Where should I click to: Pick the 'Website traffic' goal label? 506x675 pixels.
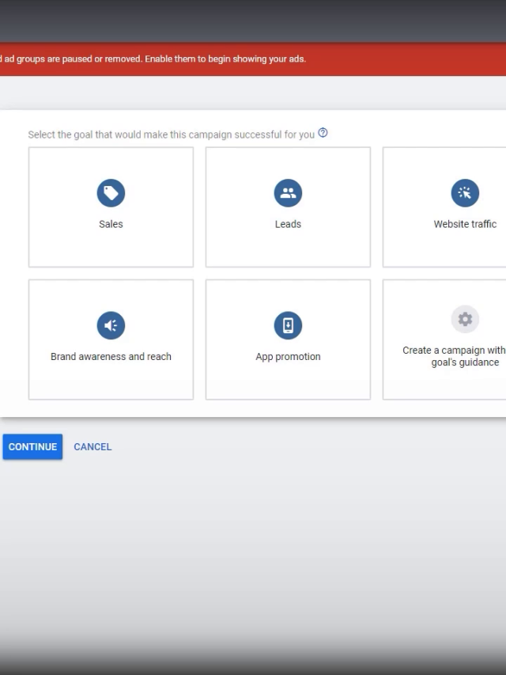click(465, 224)
